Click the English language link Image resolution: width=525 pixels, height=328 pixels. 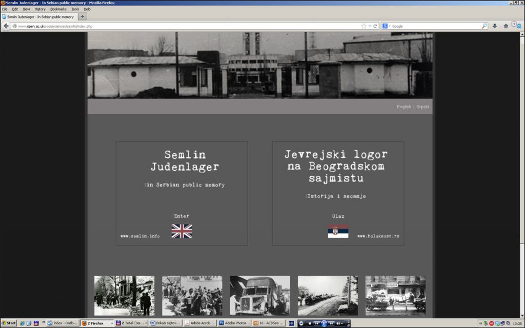(404, 107)
